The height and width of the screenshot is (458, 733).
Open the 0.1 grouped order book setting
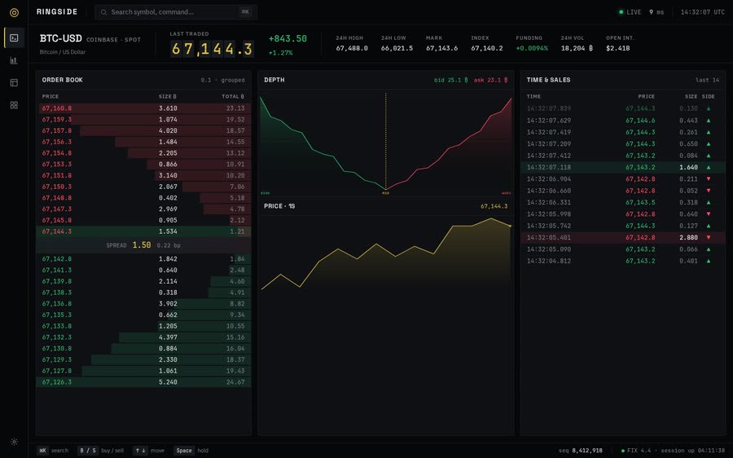coord(222,80)
